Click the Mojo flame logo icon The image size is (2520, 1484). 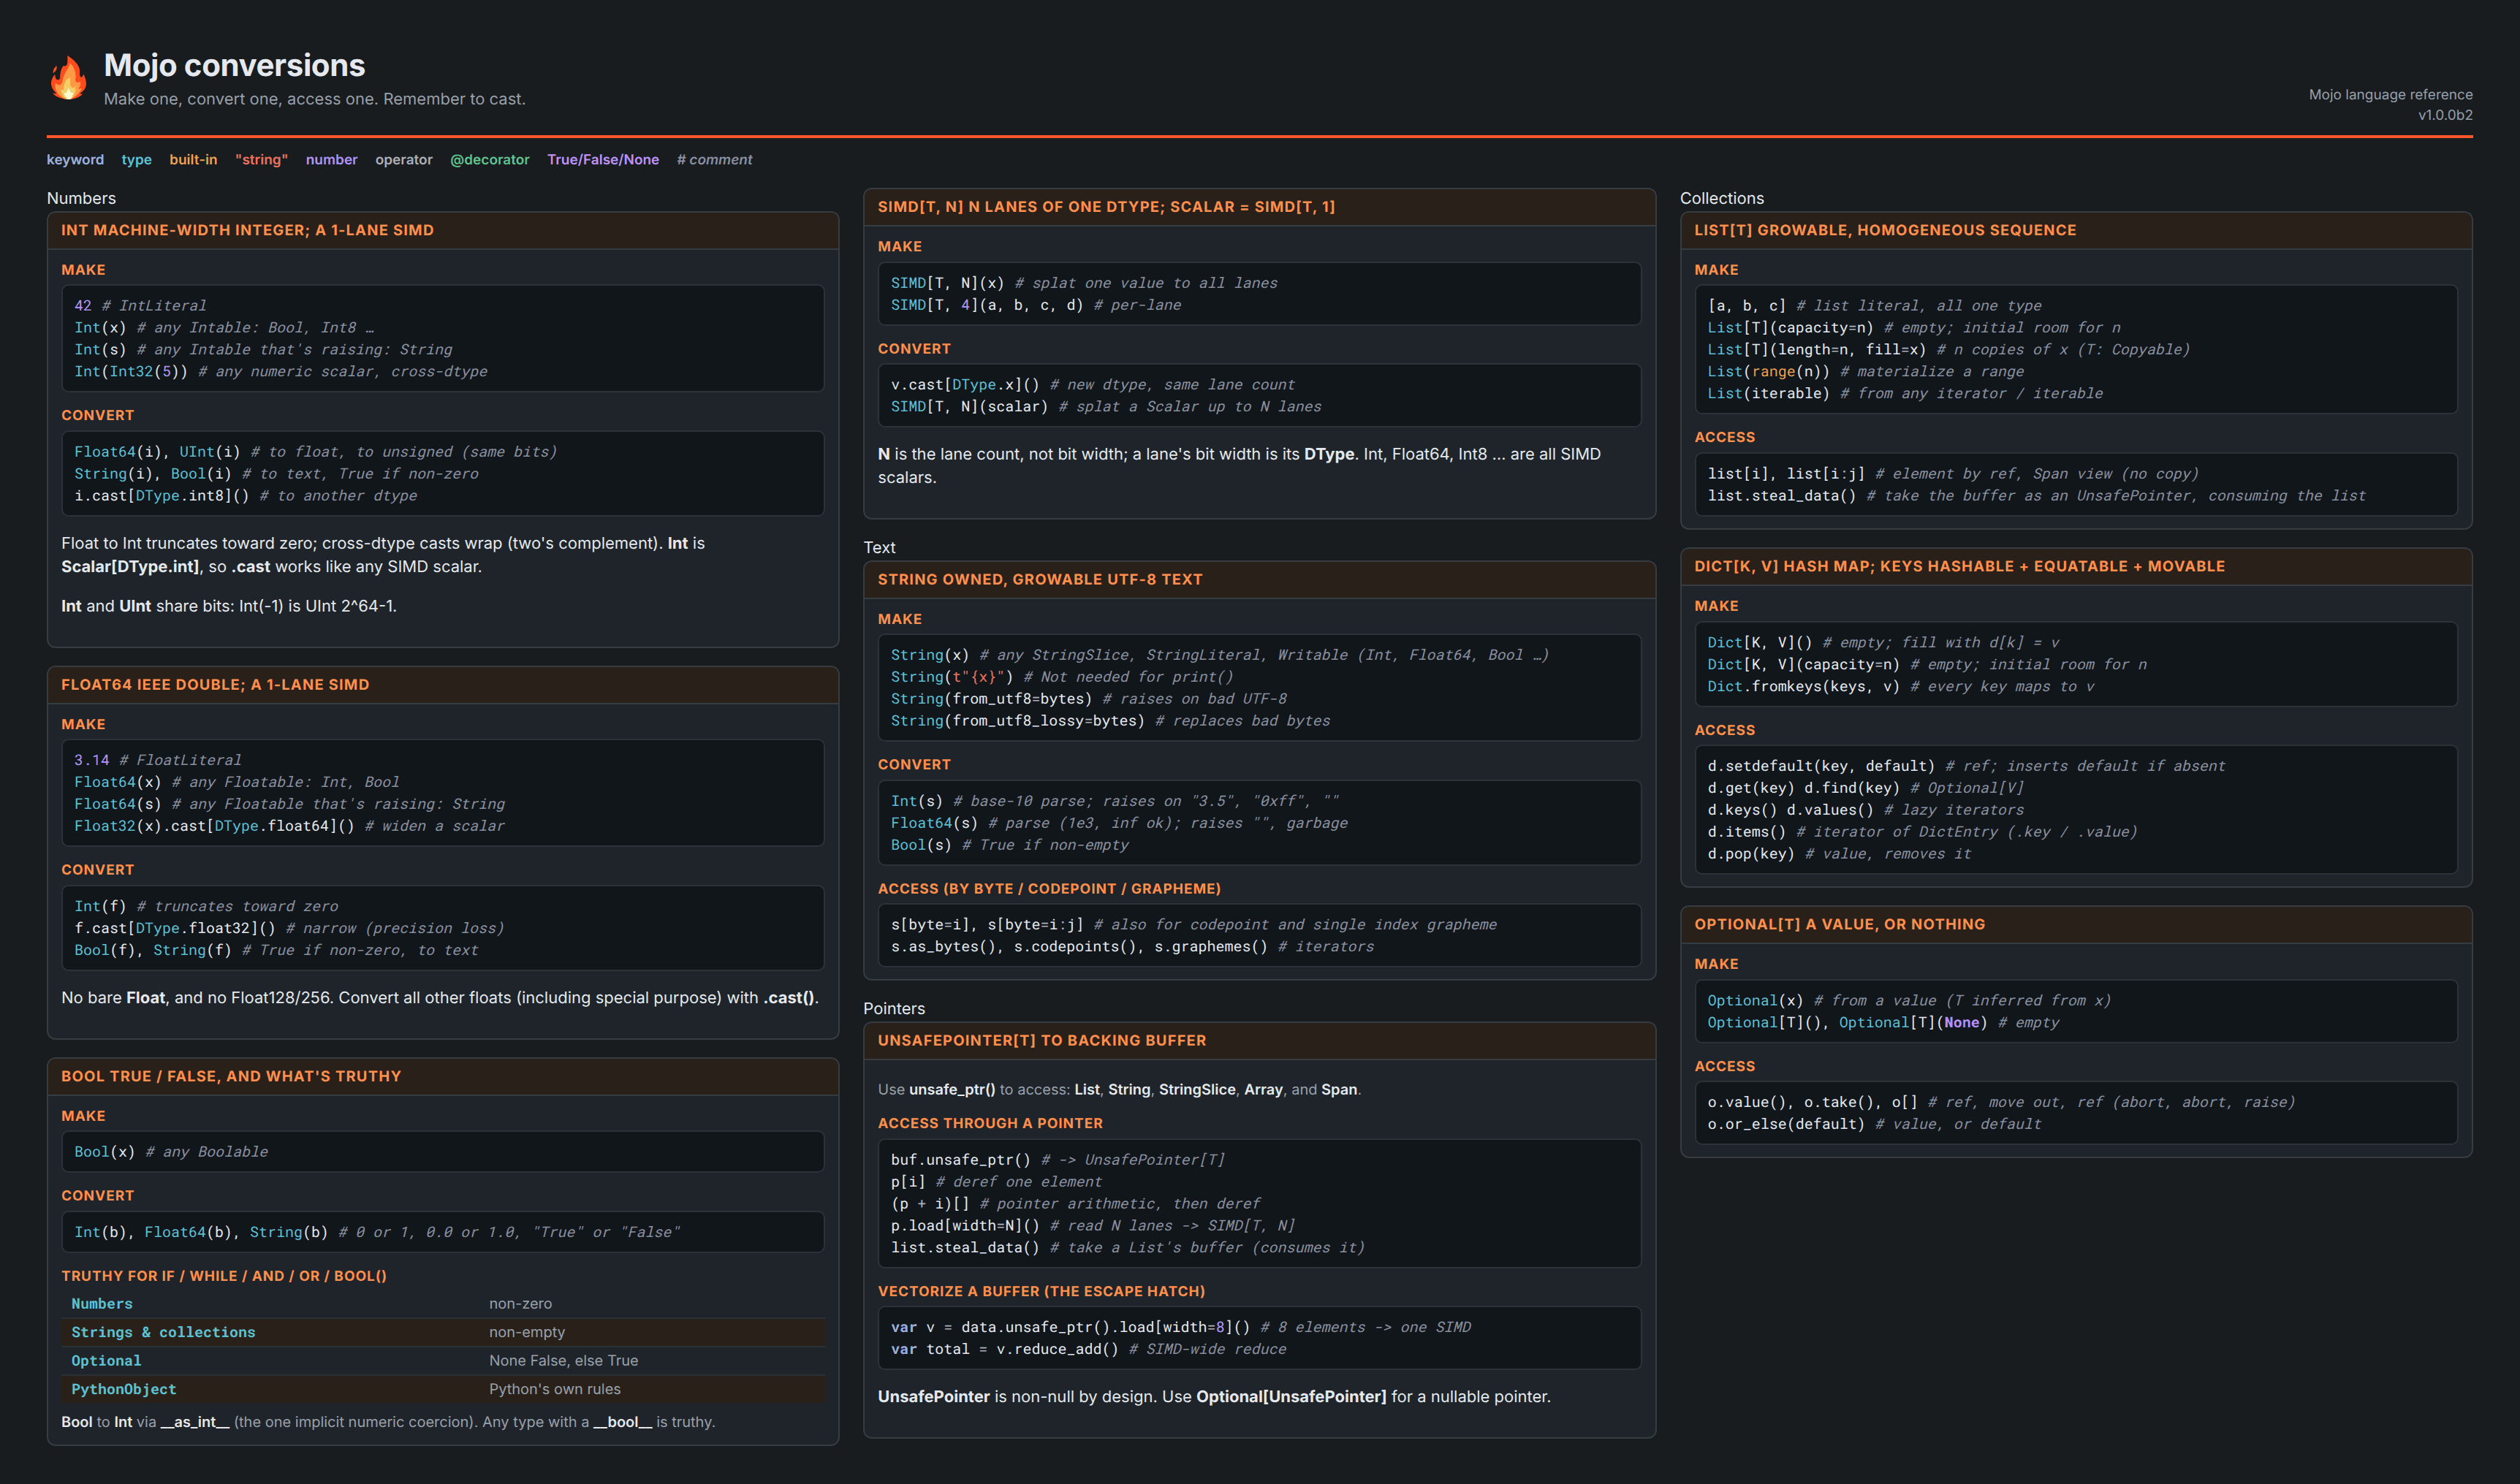point(68,78)
